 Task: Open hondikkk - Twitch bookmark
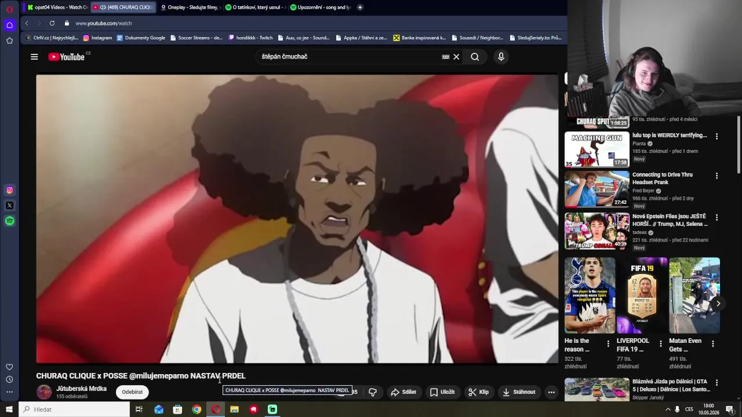(x=250, y=38)
